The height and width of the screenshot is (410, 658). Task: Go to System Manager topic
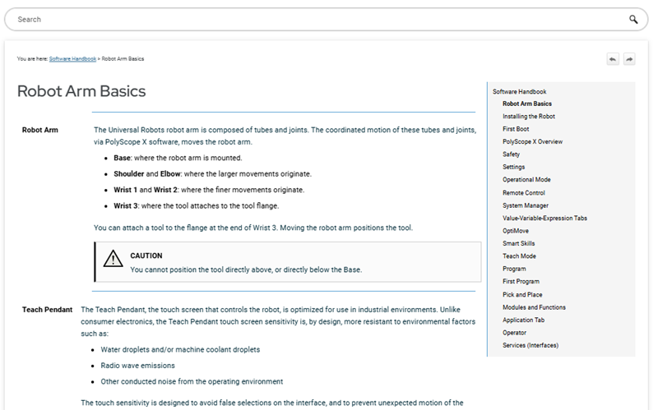point(526,205)
